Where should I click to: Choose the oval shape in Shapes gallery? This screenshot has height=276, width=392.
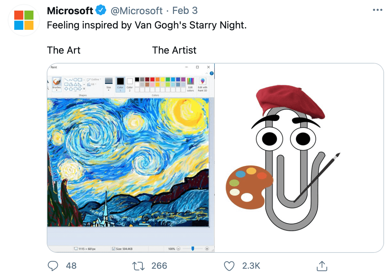pos(76,80)
